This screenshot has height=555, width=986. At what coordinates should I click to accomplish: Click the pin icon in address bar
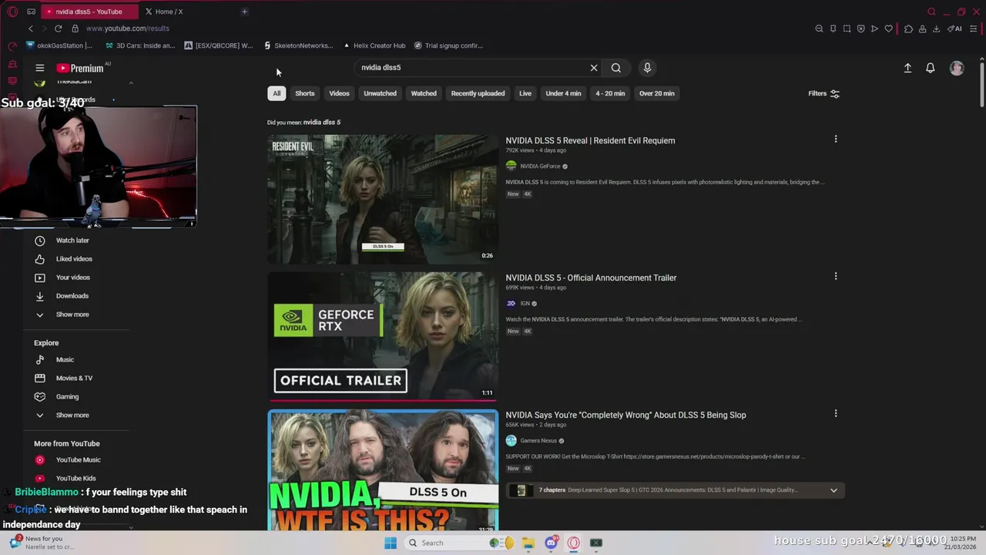(x=833, y=29)
